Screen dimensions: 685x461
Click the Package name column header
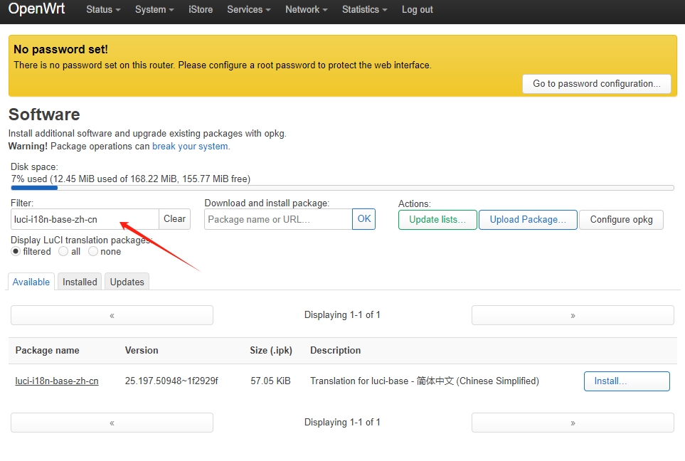pos(47,351)
